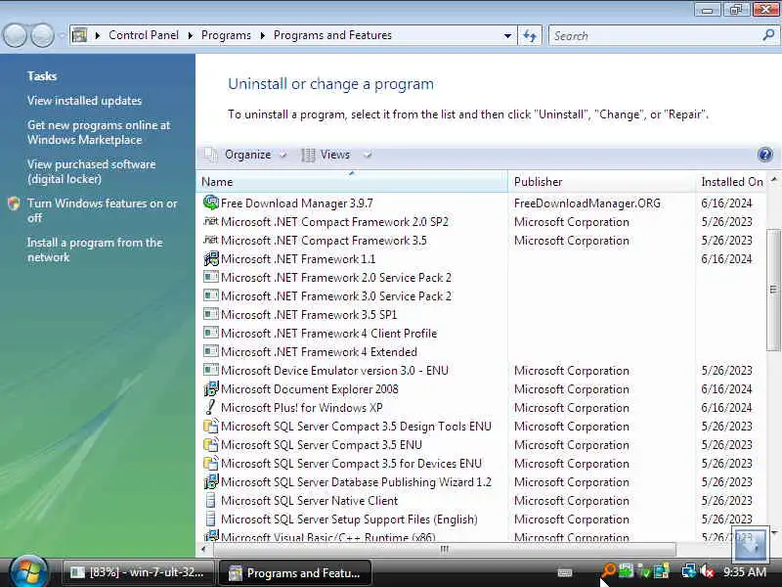This screenshot has height=587, width=782.
Task: Click the .NET Framework 3.5 SP1 icon
Action: click(x=211, y=314)
